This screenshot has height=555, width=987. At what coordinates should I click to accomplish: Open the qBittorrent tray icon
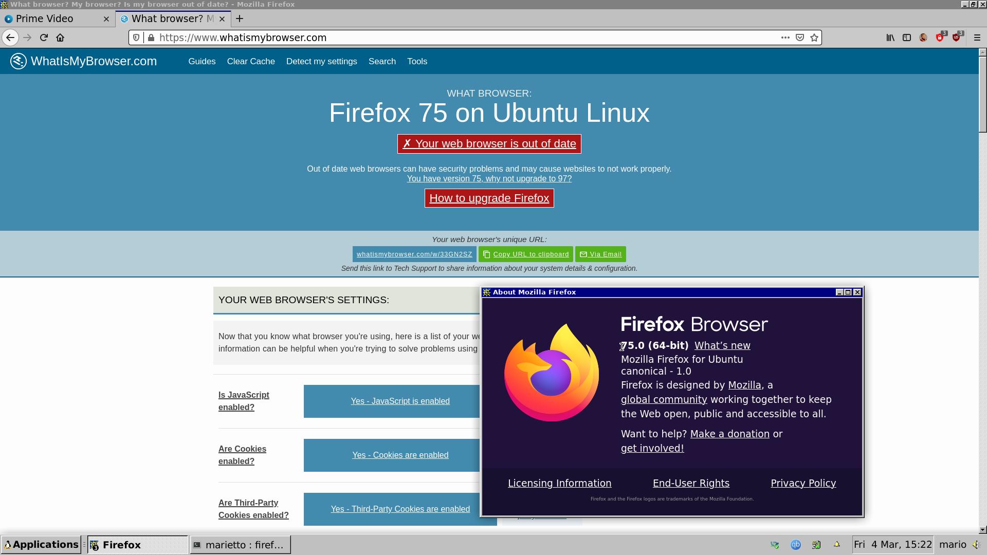(x=796, y=545)
